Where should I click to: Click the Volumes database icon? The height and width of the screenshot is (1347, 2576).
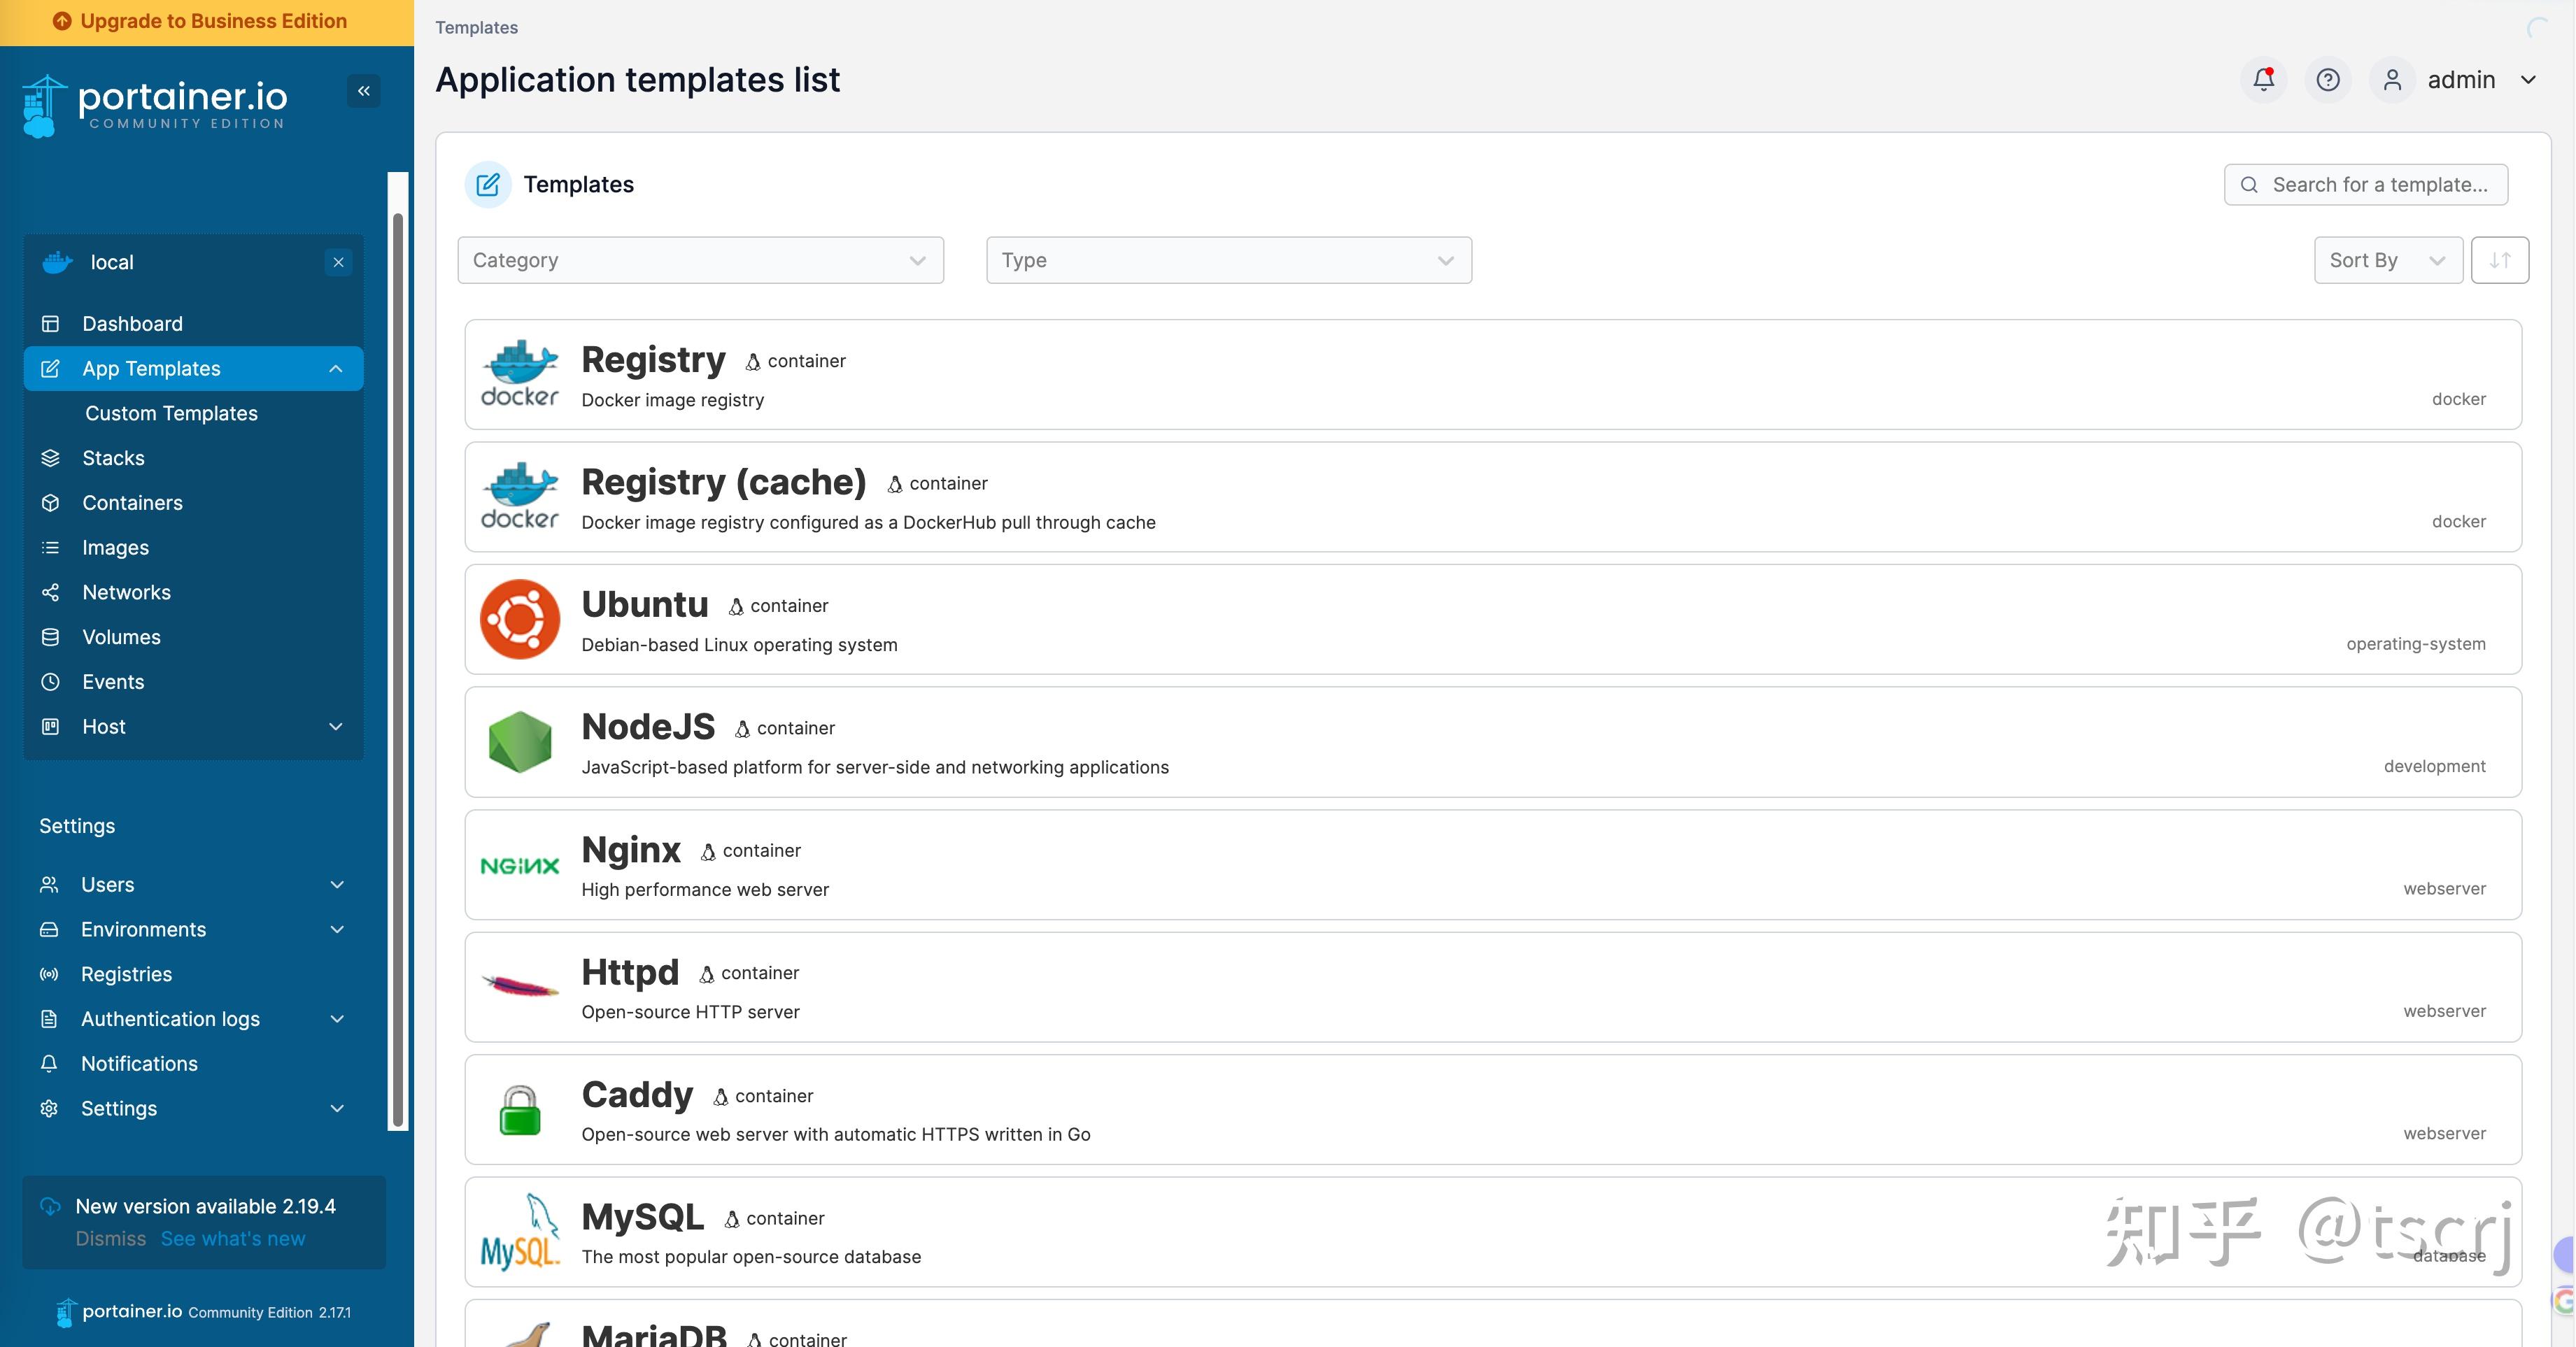pyautogui.click(x=50, y=637)
